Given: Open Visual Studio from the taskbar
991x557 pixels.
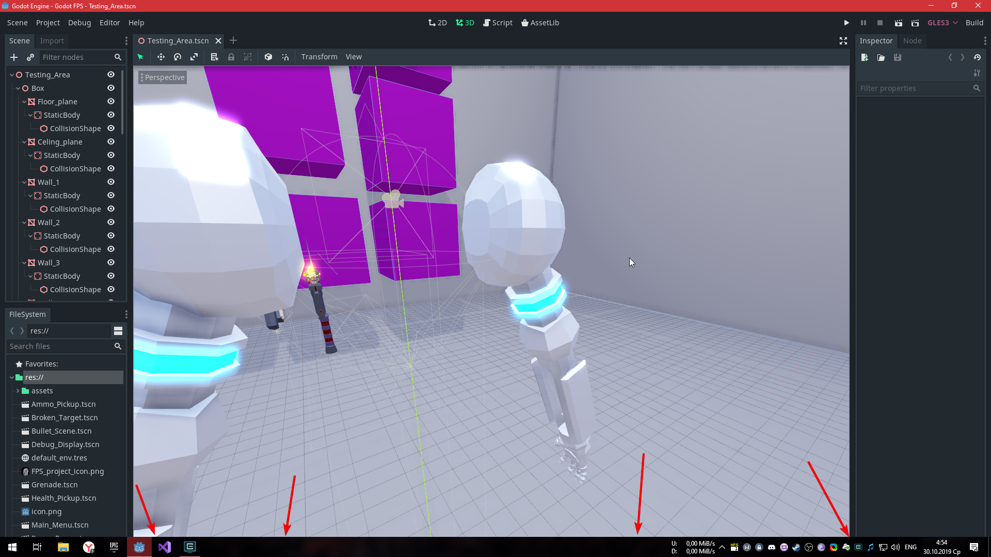Looking at the screenshot, I should click(x=164, y=547).
